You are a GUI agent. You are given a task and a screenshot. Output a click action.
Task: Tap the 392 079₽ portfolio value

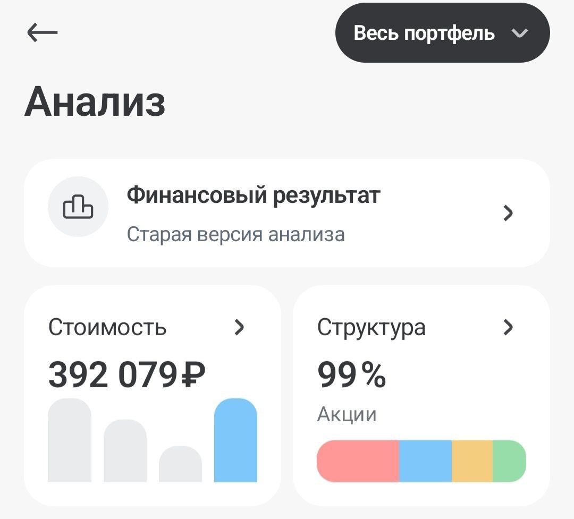pos(128,374)
